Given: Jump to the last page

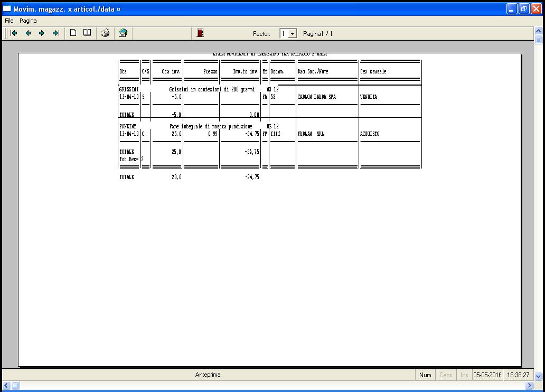Looking at the screenshot, I should (x=55, y=33).
